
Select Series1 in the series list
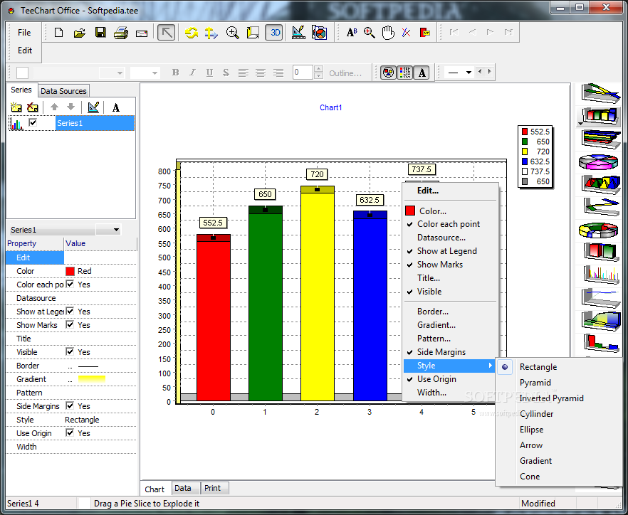click(95, 123)
